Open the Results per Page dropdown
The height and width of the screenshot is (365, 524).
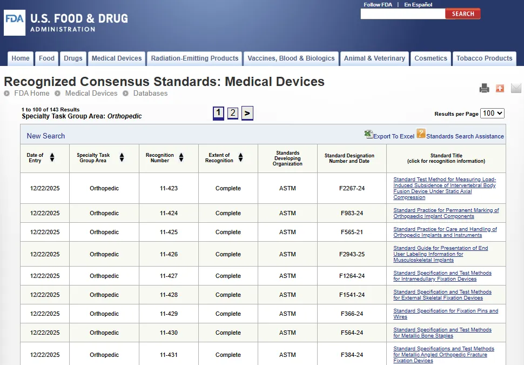point(492,114)
